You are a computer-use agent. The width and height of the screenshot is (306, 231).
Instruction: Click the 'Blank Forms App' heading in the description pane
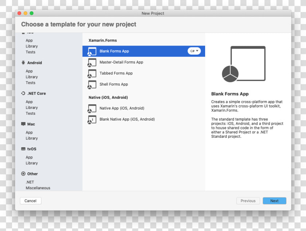pyautogui.click(x=230, y=94)
